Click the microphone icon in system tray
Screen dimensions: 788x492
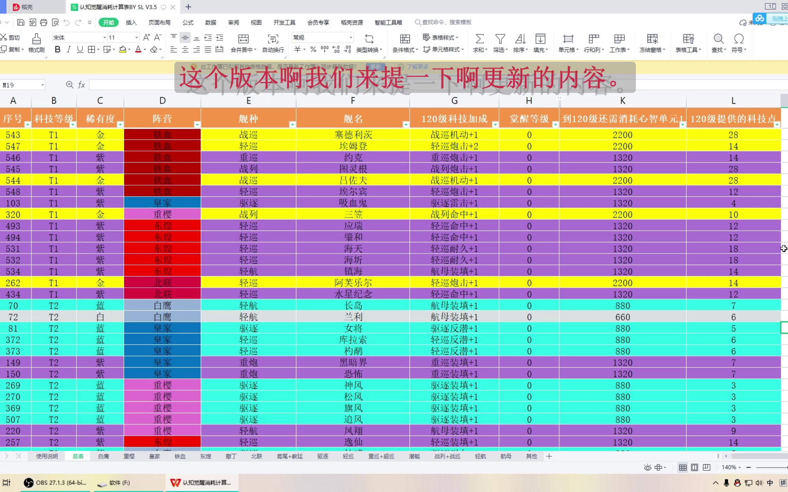point(726,483)
